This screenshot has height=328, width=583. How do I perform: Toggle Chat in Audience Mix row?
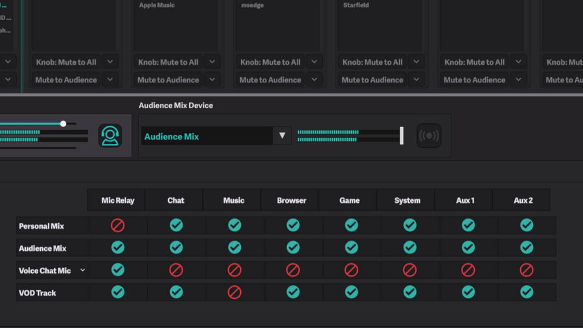[176, 248]
